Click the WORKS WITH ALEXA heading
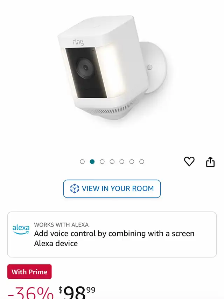The height and width of the screenshot is (299, 224). (61, 225)
